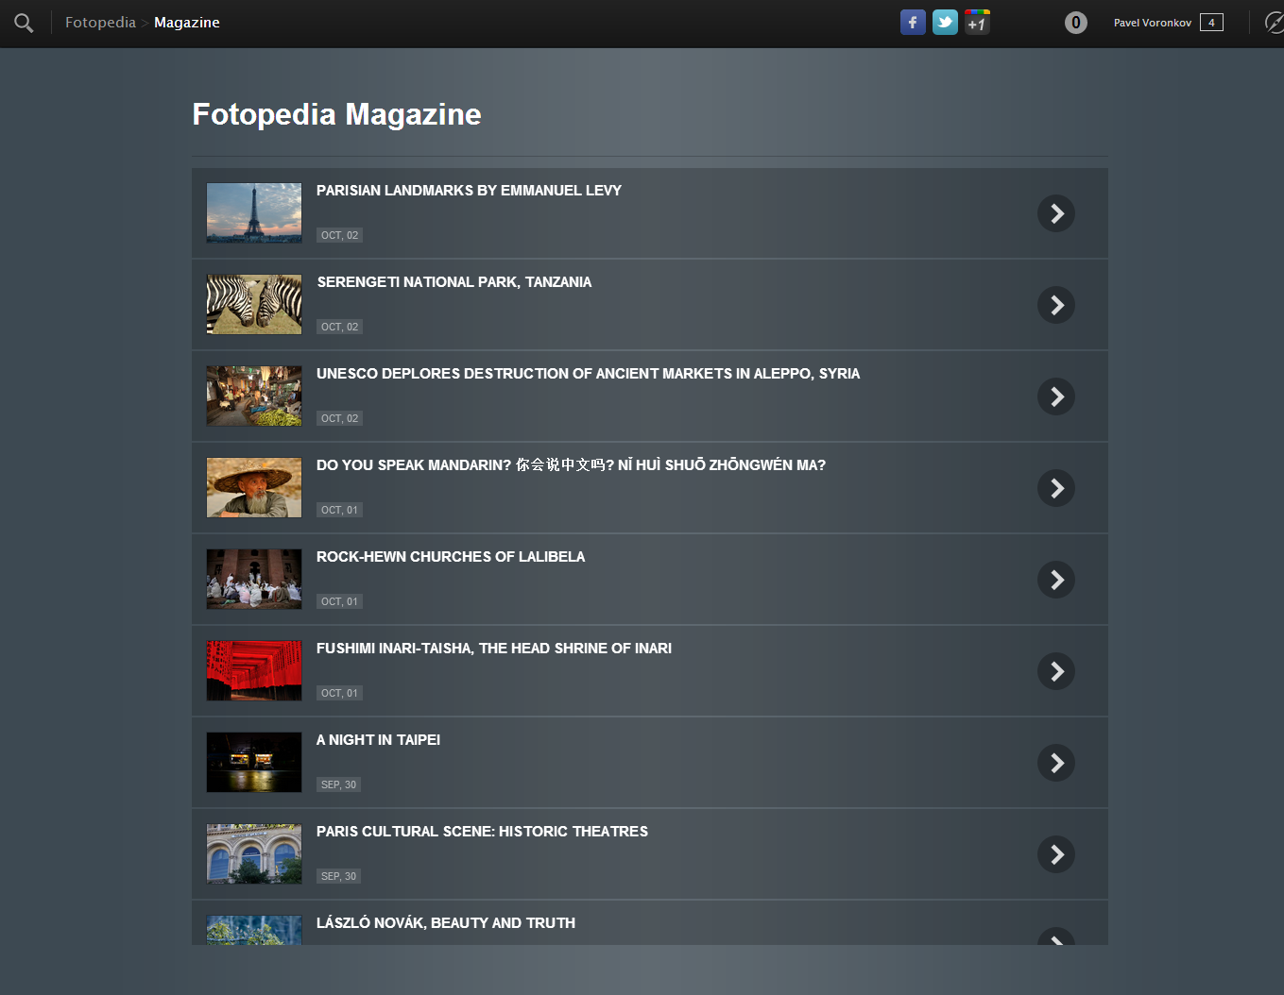Open arrow for Parisian Landmarks article
1284x995 pixels.
point(1056,213)
